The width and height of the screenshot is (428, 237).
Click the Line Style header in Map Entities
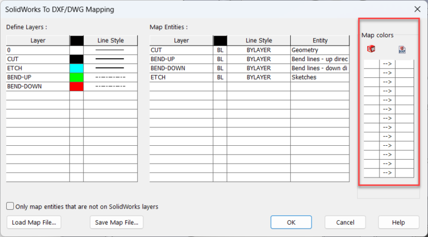[259, 41]
